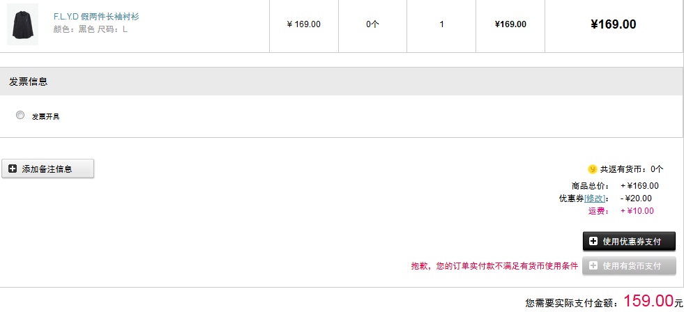Click the 发票信息 section header
The image size is (684, 312).
29,81
